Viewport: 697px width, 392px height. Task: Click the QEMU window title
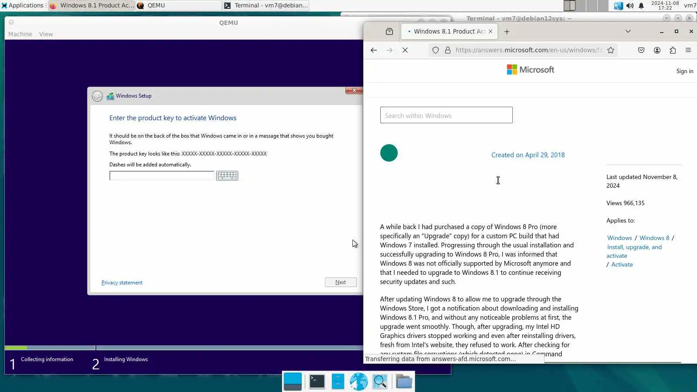point(228,23)
